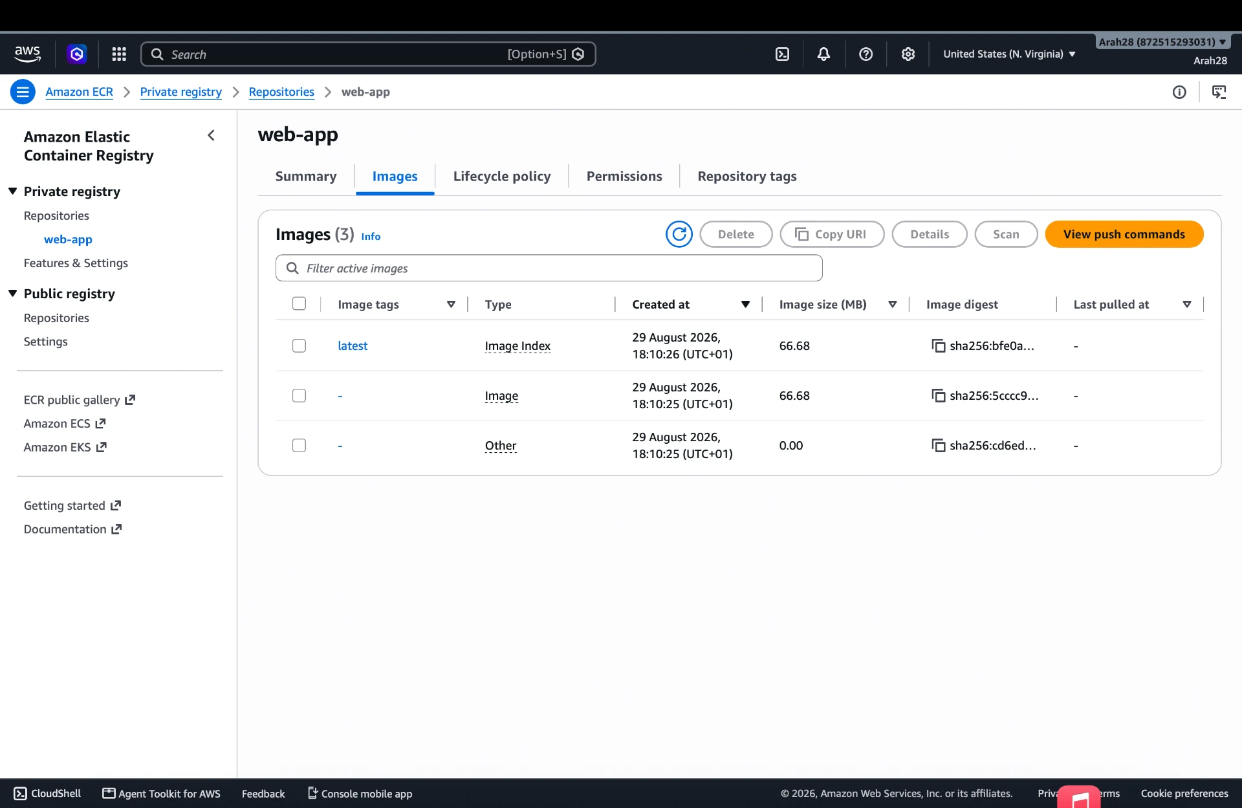Viewport: 1242px width, 808px height.
Task: Open the notifications bell
Action: (823, 54)
